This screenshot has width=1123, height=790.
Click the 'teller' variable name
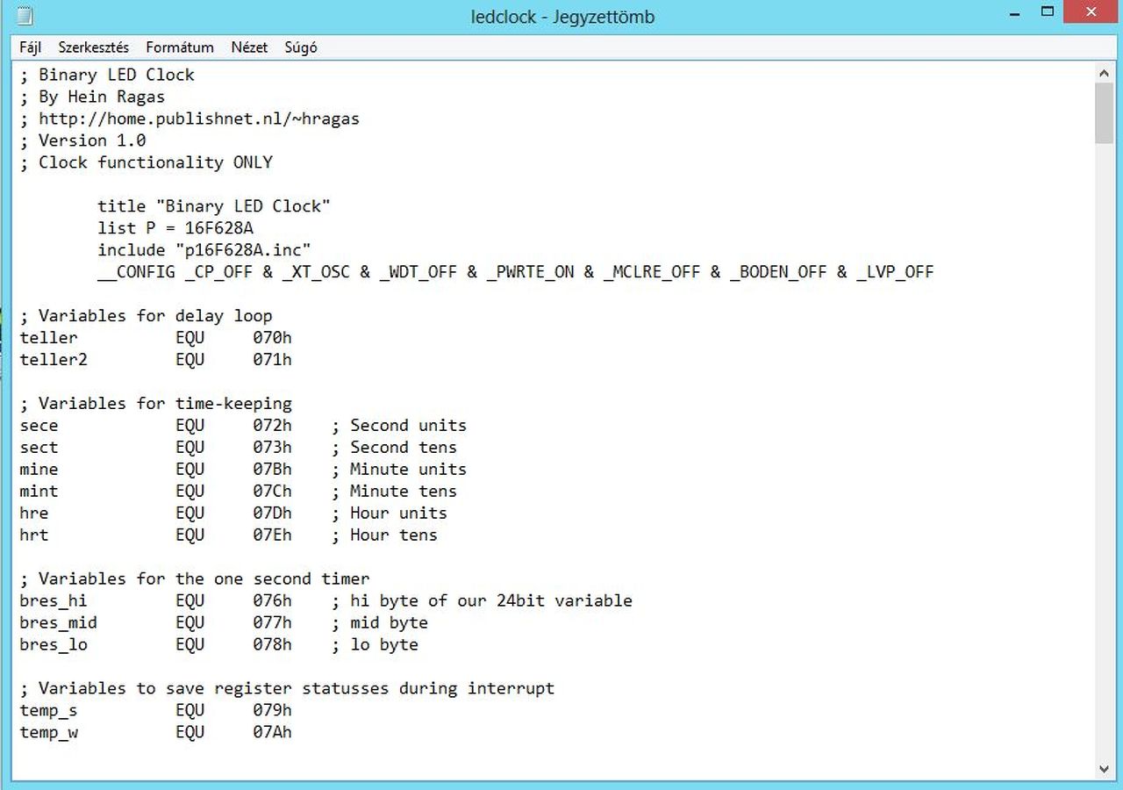(x=48, y=338)
